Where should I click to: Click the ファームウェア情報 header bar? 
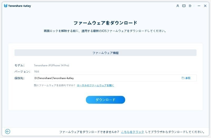[105, 53]
